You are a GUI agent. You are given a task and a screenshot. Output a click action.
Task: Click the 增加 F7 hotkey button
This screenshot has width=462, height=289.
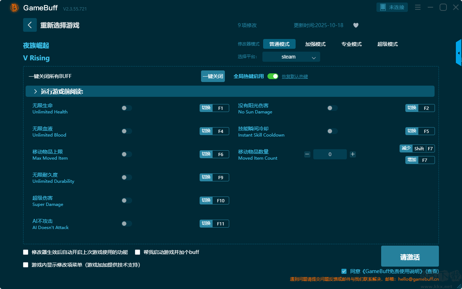[420, 160]
